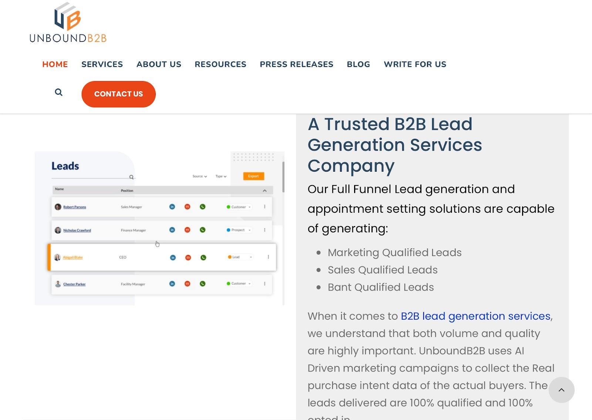The image size is (592, 420).
Task: Open more options for Nicholas Crawford row
Action: pyautogui.click(x=265, y=230)
